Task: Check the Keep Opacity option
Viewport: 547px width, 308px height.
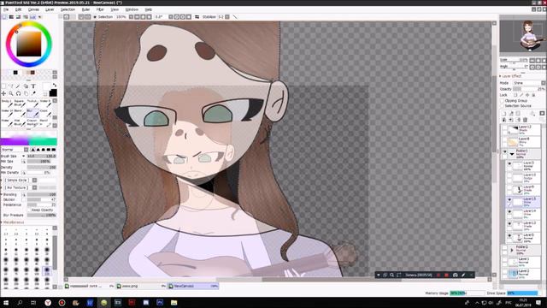Action: coord(29,210)
